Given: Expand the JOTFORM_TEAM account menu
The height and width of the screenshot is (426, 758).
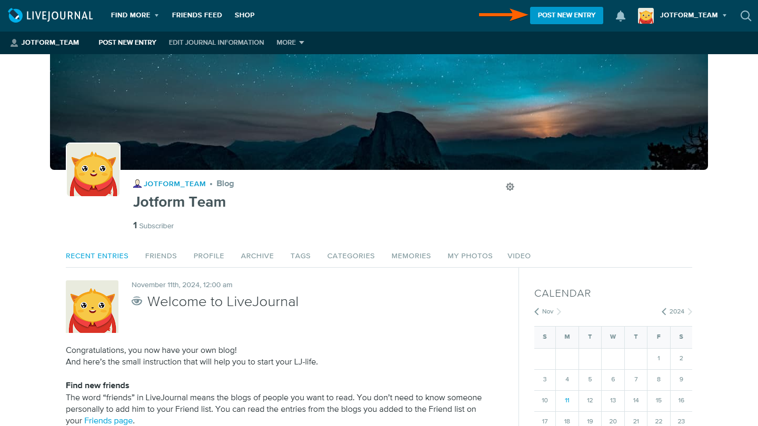Looking at the screenshot, I should click(x=693, y=15).
